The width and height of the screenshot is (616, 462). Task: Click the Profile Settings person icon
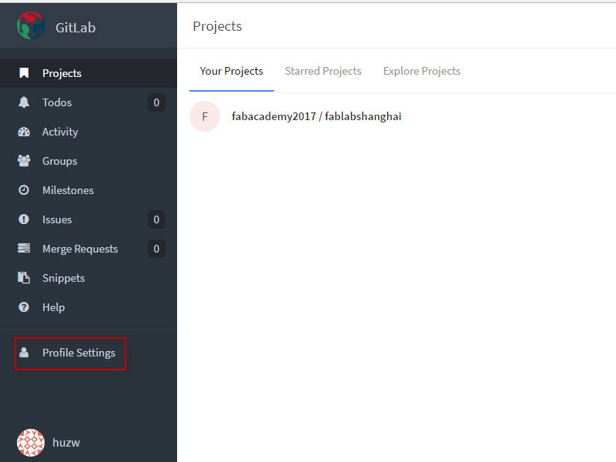click(x=24, y=353)
